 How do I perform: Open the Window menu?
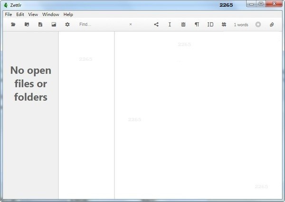[x=51, y=14]
